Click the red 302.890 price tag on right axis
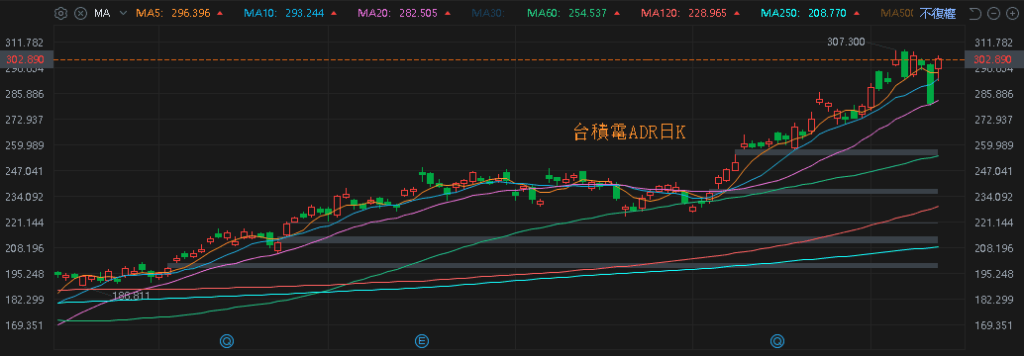 tap(993, 59)
